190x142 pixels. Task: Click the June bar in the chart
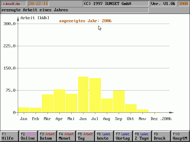pos(83,95)
